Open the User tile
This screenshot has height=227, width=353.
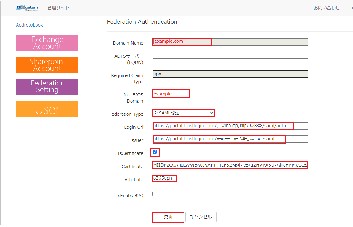47,109
